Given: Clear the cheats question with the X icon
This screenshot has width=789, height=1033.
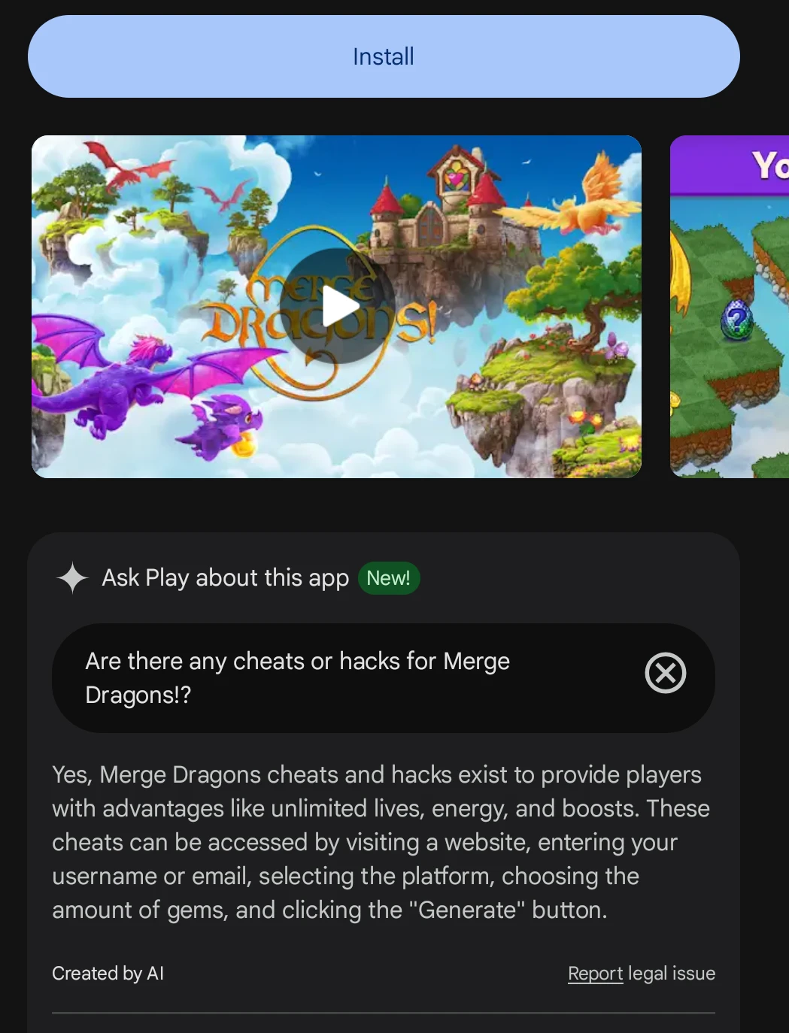Looking at the screenshot, I should pos(666,673).
